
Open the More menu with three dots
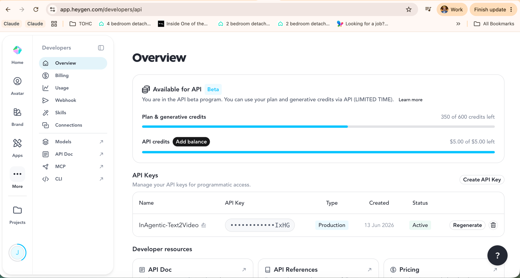point(17,174)
